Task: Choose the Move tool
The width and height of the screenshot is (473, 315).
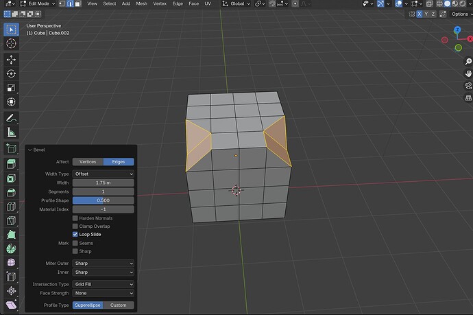Action: [x=11, y=60]
